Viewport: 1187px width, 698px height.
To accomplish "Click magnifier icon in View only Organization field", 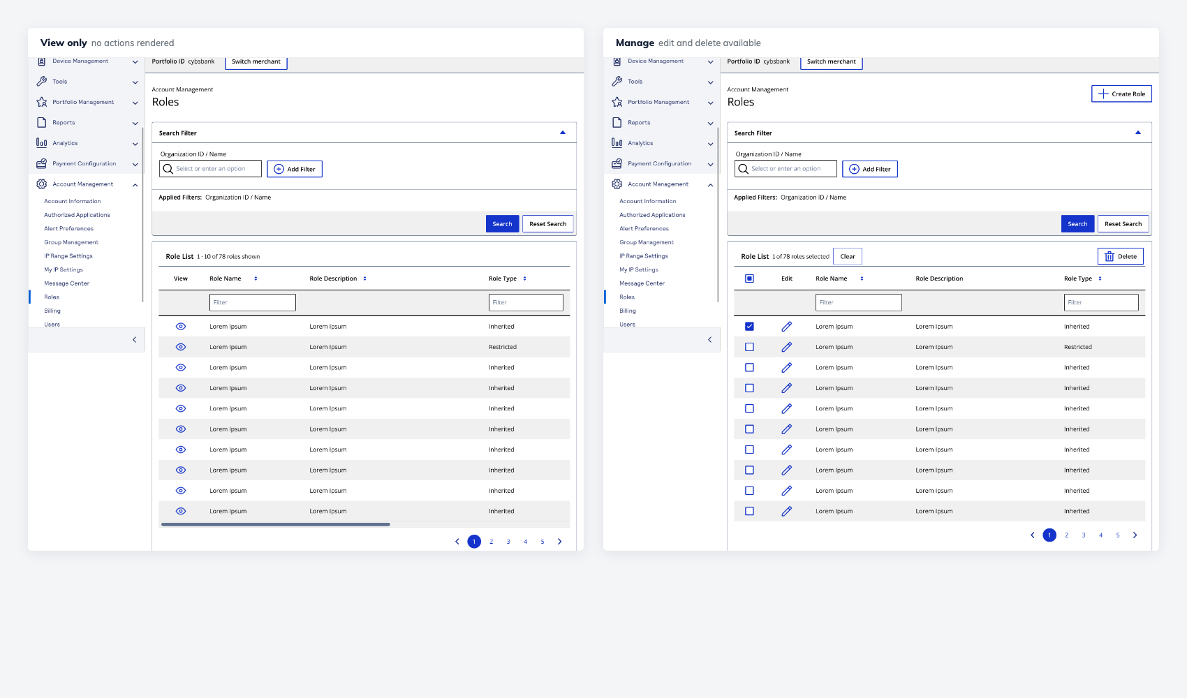I will point(168,169).
